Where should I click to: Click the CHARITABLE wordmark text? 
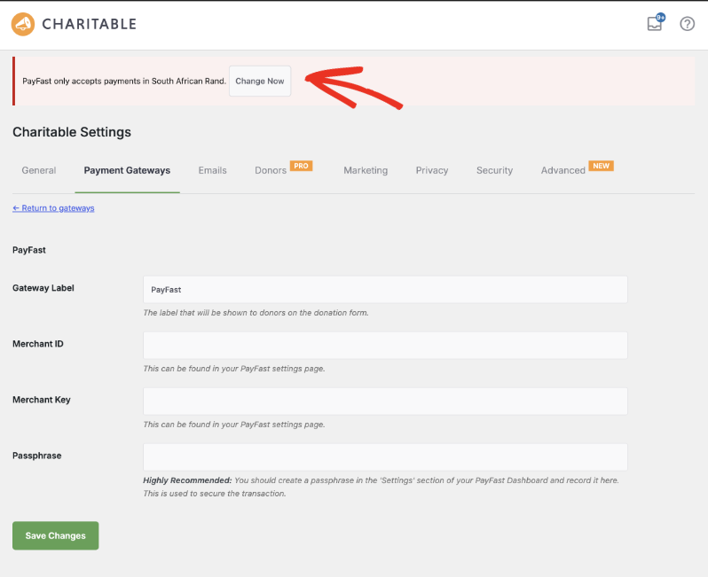coord(90,24)
